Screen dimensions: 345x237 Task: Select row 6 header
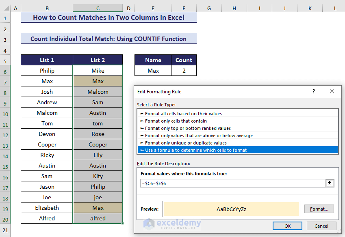click(x=5, y=71)
